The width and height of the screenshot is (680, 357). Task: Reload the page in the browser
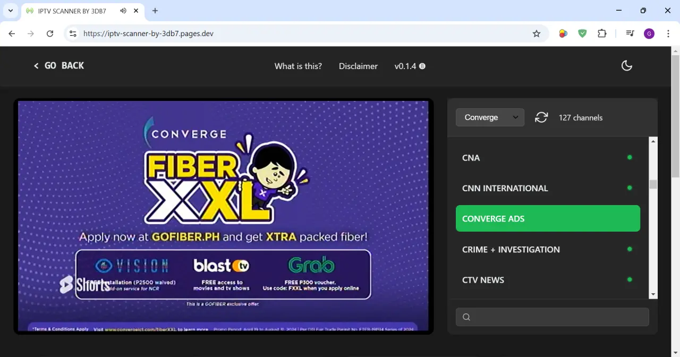[x=50, y=33]
